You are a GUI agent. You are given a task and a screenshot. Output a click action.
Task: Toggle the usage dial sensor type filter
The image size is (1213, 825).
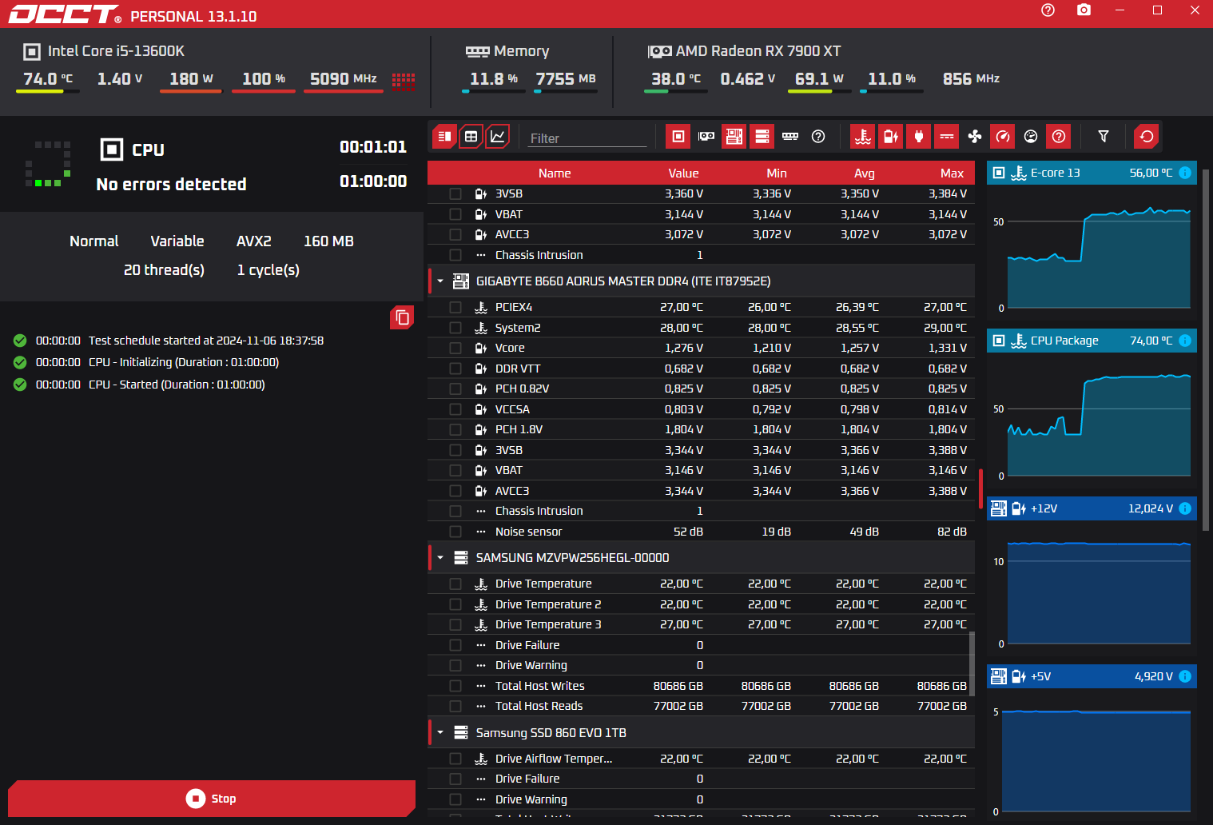pos(1031,137)
